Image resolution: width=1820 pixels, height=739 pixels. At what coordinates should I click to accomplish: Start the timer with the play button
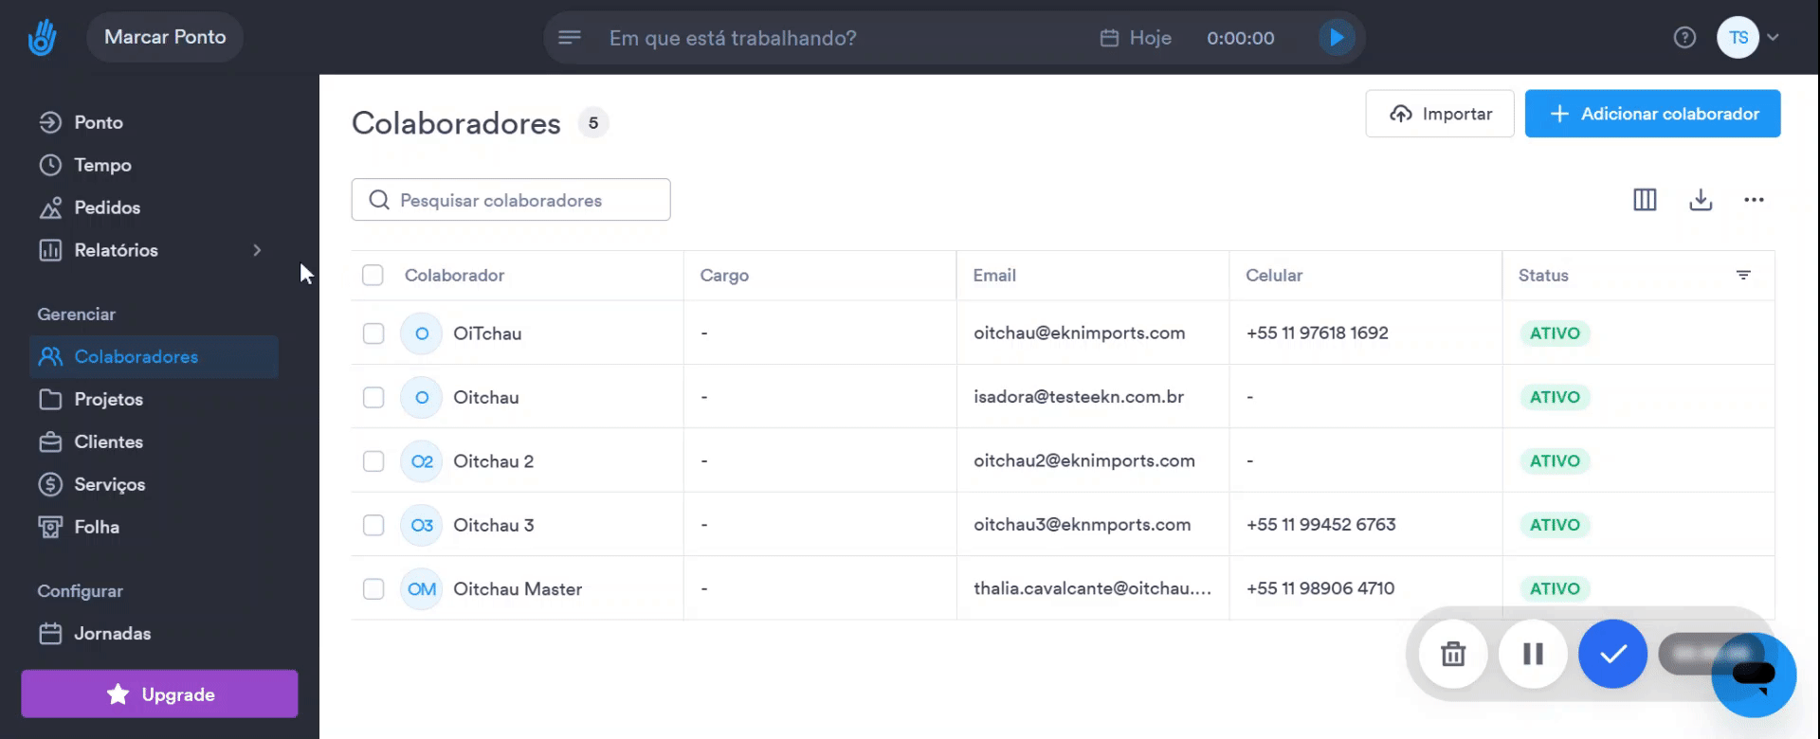point(1336,38)
